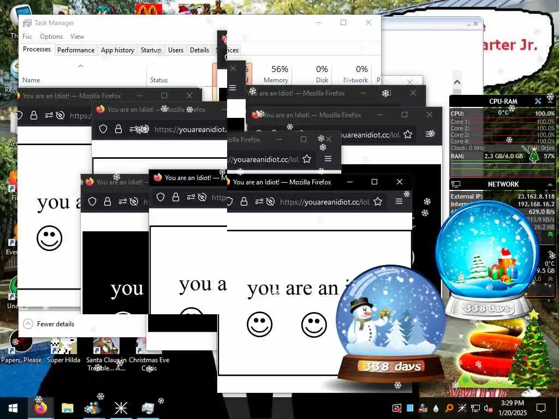The height and width of the screenshot is (419, 559).
Task: Toggle the sort chevron above the Name column
Action: pyautogui.click(x=81, y=66)
